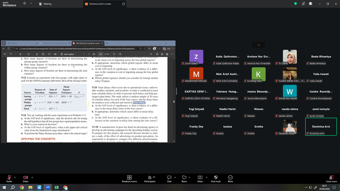The image size is (340, 191).
Task: Open the Participants list
Action: coord(150,179)
